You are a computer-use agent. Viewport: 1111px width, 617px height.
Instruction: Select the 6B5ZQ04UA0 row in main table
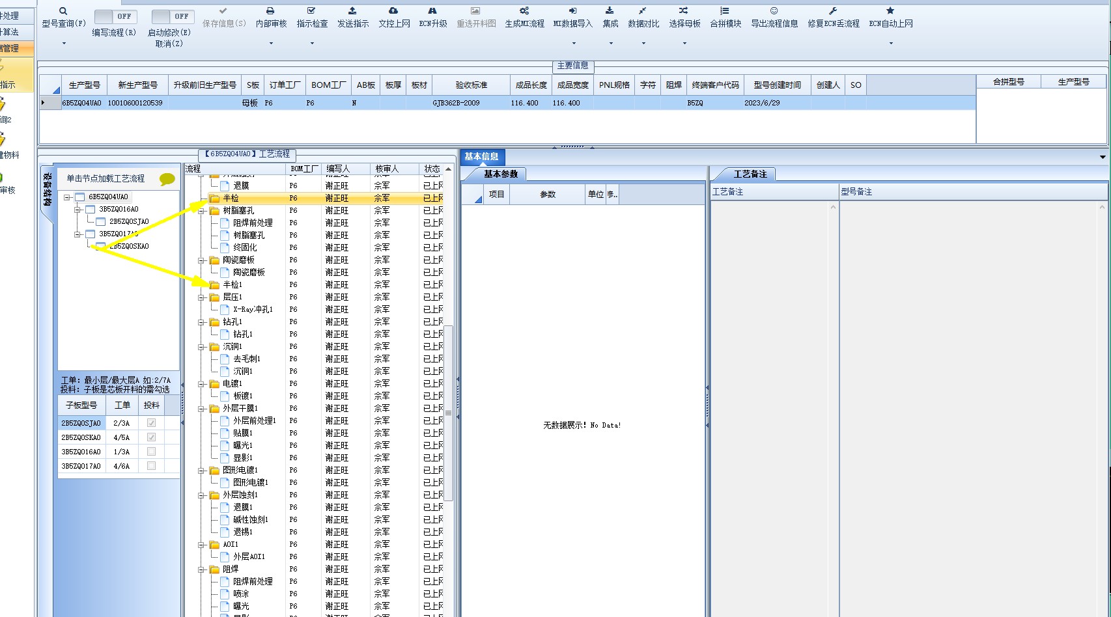coord(507,103)
